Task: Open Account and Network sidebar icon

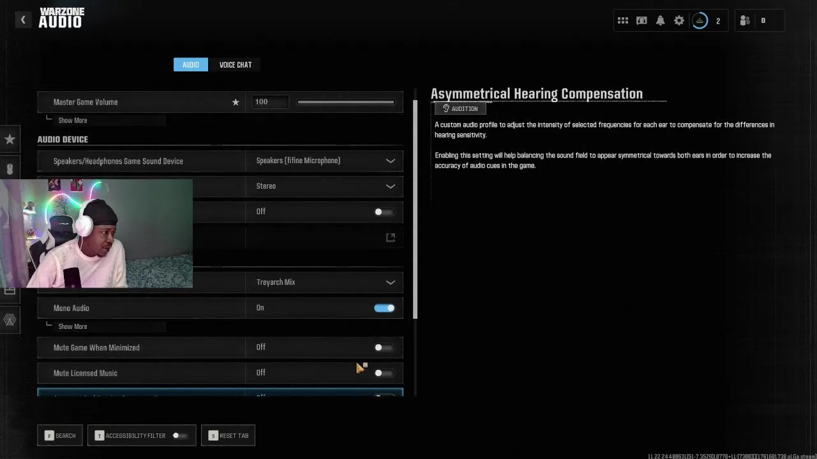Action: pyautogui.click(x=10, y=320)
